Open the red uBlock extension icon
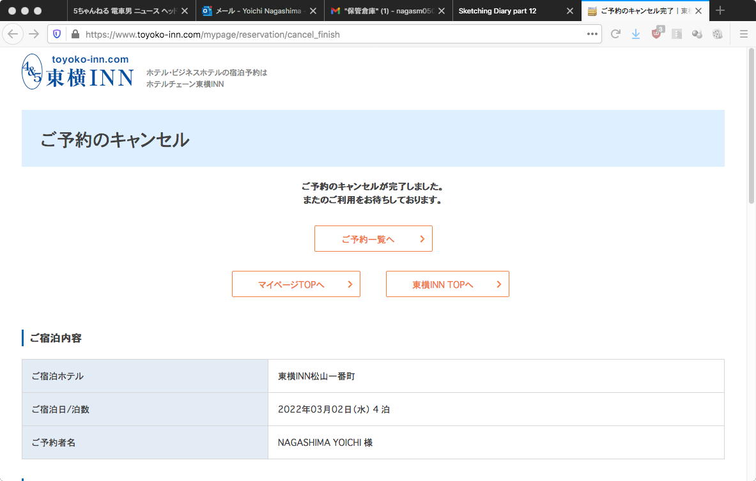Screen dimensions: 756x481 point(657,33)
